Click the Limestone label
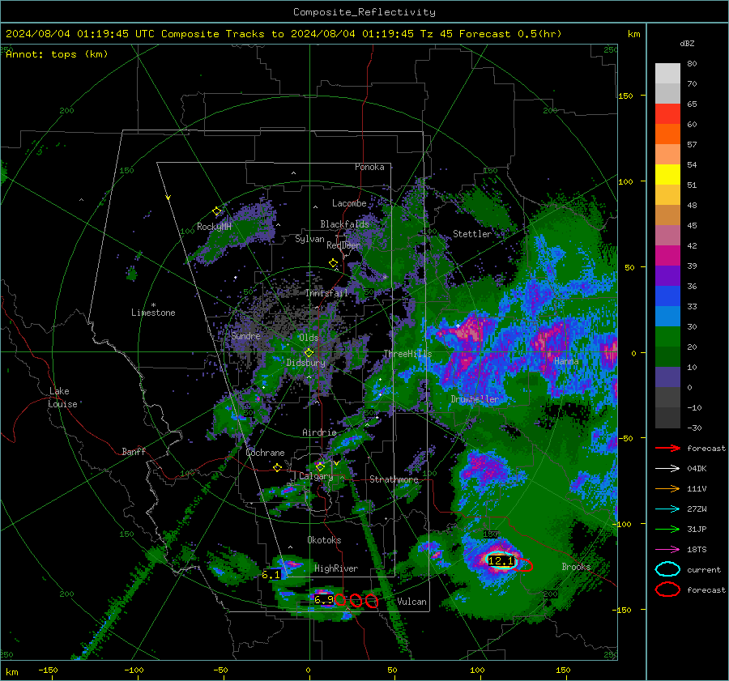This screenshot has height=681, width=729. (x=153, y=313)
